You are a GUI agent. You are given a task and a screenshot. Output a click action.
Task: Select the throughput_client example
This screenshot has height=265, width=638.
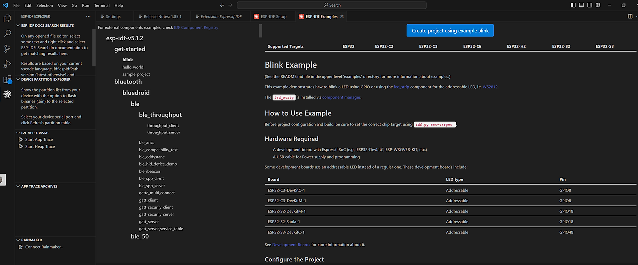coord(163,126)
